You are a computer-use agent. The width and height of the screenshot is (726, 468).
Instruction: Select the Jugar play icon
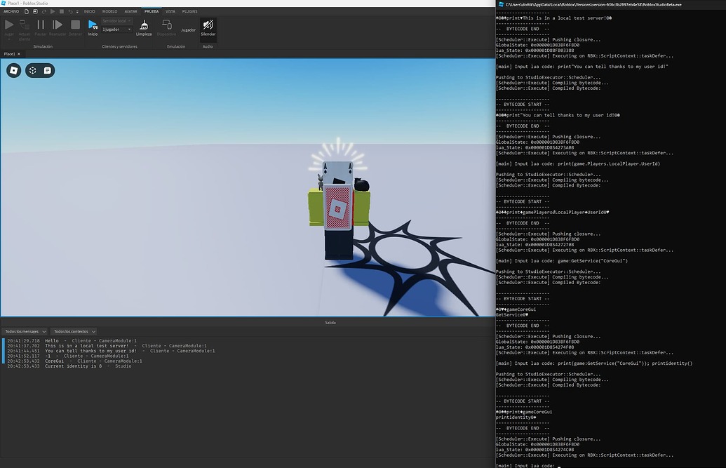[x=9, y=23]
